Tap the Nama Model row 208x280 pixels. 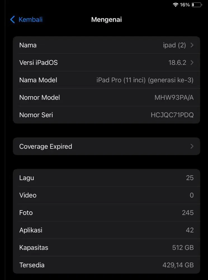[x=106, y=80]
